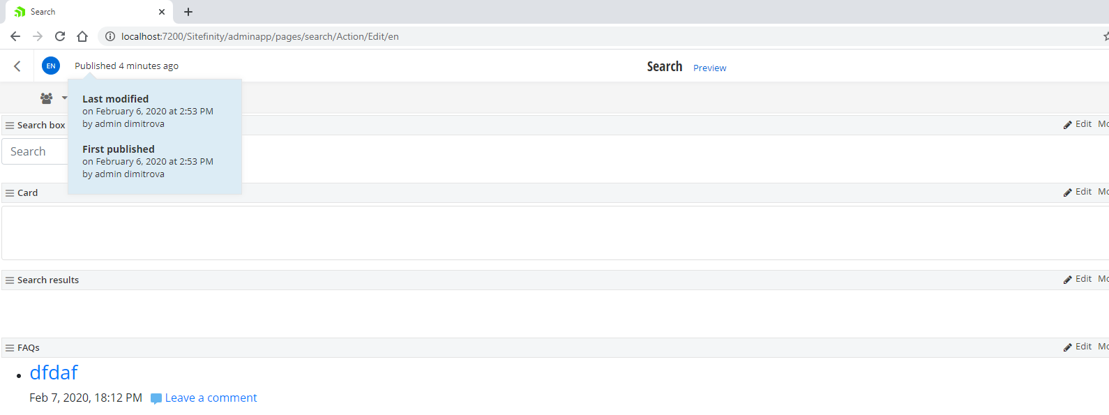
Task: Reload the current page
Action: (60, 36)
